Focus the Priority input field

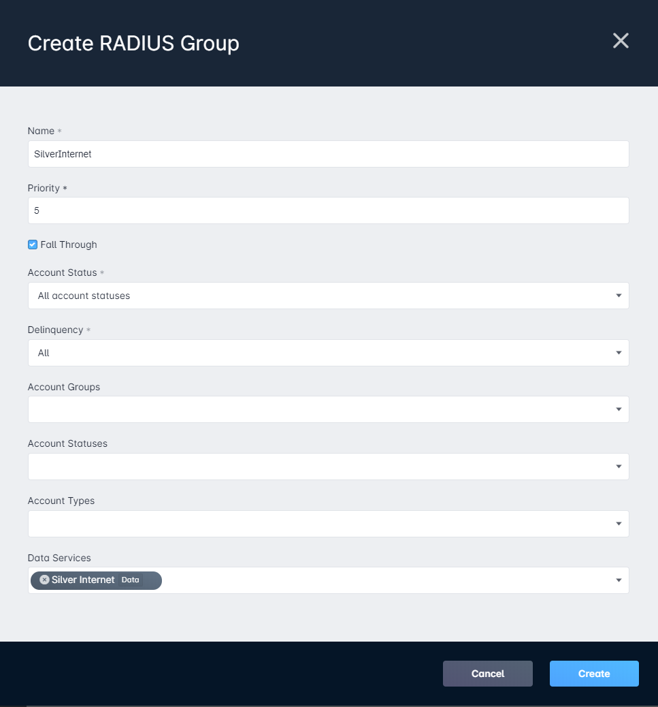(329, 210)
